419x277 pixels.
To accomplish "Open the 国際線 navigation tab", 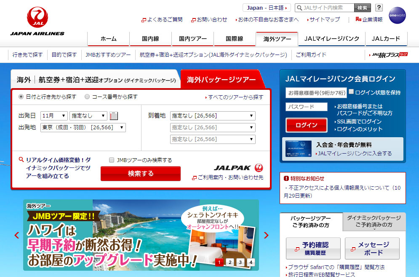I will pyautogui.click(x=235, y=39).
